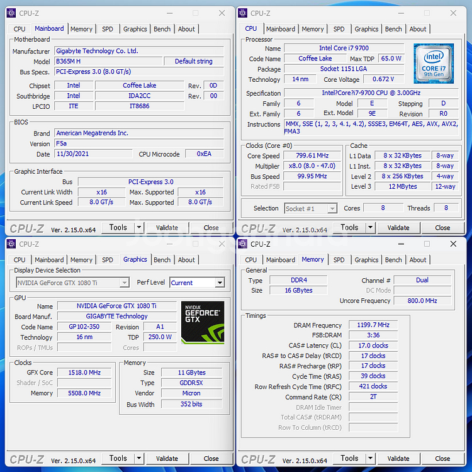Viewport: 472px width, 472px height.
Task: Click Close button in Memory window
Action: pyautogui.click(x=442, y=459)
